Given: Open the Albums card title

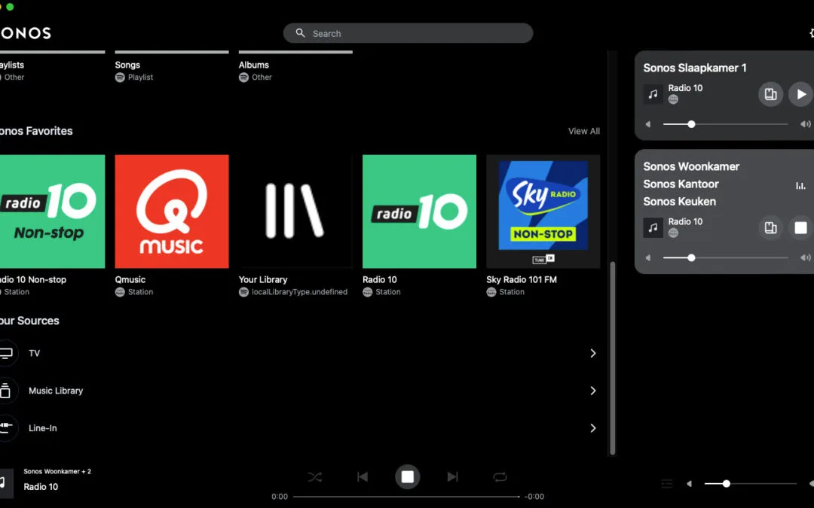Looking at the screenshot, I should tap(254, 65).
